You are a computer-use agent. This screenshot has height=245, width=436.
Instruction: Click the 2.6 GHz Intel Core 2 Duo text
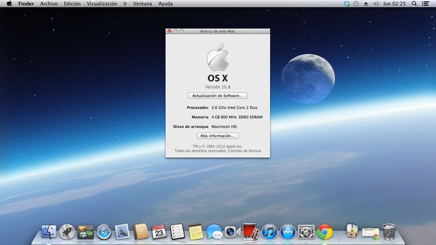tap(234, 108)
